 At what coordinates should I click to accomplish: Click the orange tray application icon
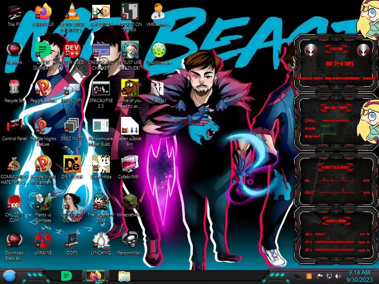pos(309,276)
